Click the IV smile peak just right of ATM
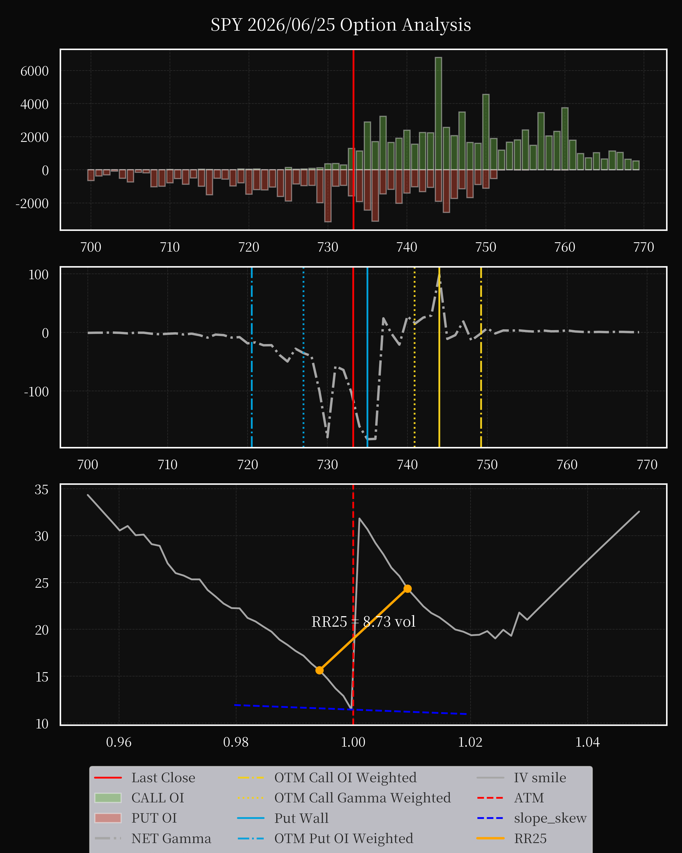Image resolution: width=682 pixels, height=853 pixels. pyautogui.click(x=359, y=518)
